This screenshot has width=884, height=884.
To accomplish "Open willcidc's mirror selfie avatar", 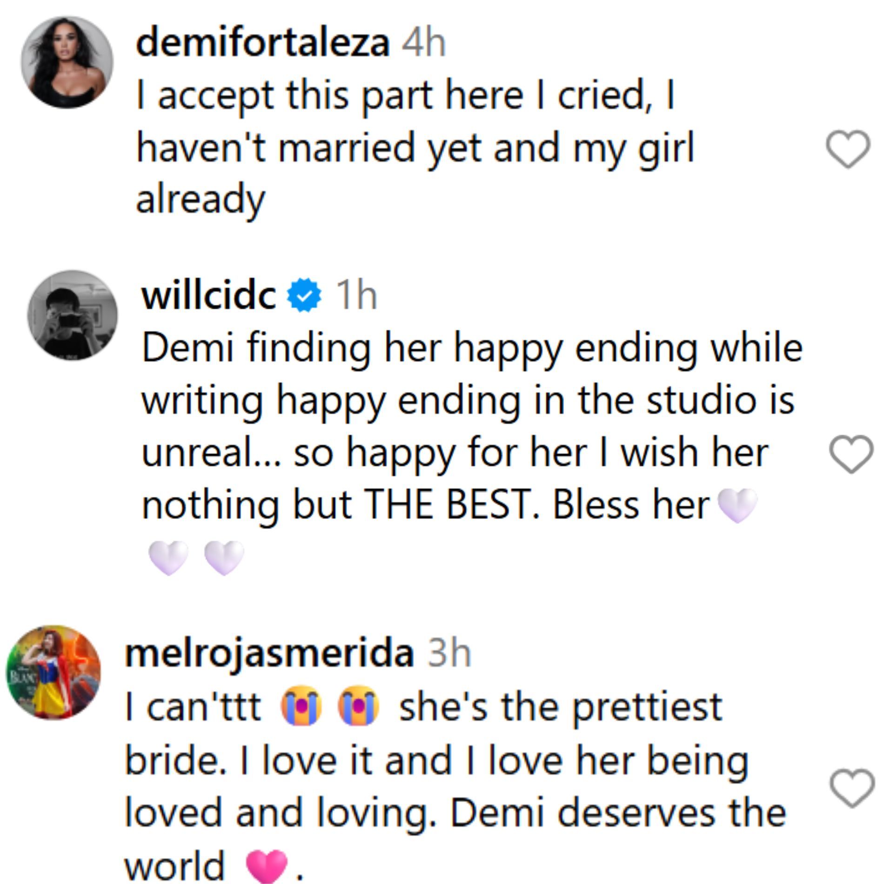I will pyautogui.click(x=73, y=315).
